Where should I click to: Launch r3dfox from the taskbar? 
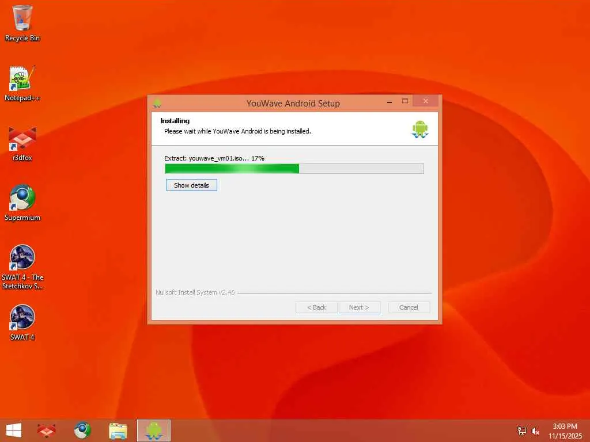coord(46,430)
